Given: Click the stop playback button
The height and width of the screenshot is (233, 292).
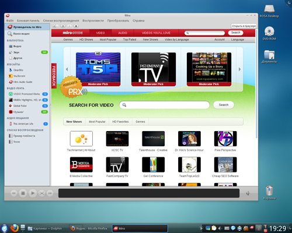Looking at the screenshot, I should click(x=23, y=193).
